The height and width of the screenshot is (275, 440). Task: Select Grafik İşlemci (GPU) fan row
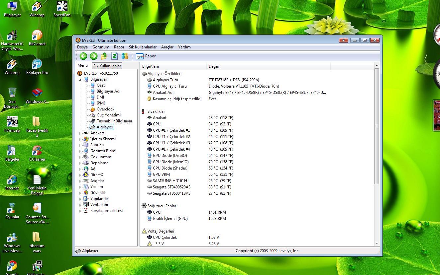point(257,219)
